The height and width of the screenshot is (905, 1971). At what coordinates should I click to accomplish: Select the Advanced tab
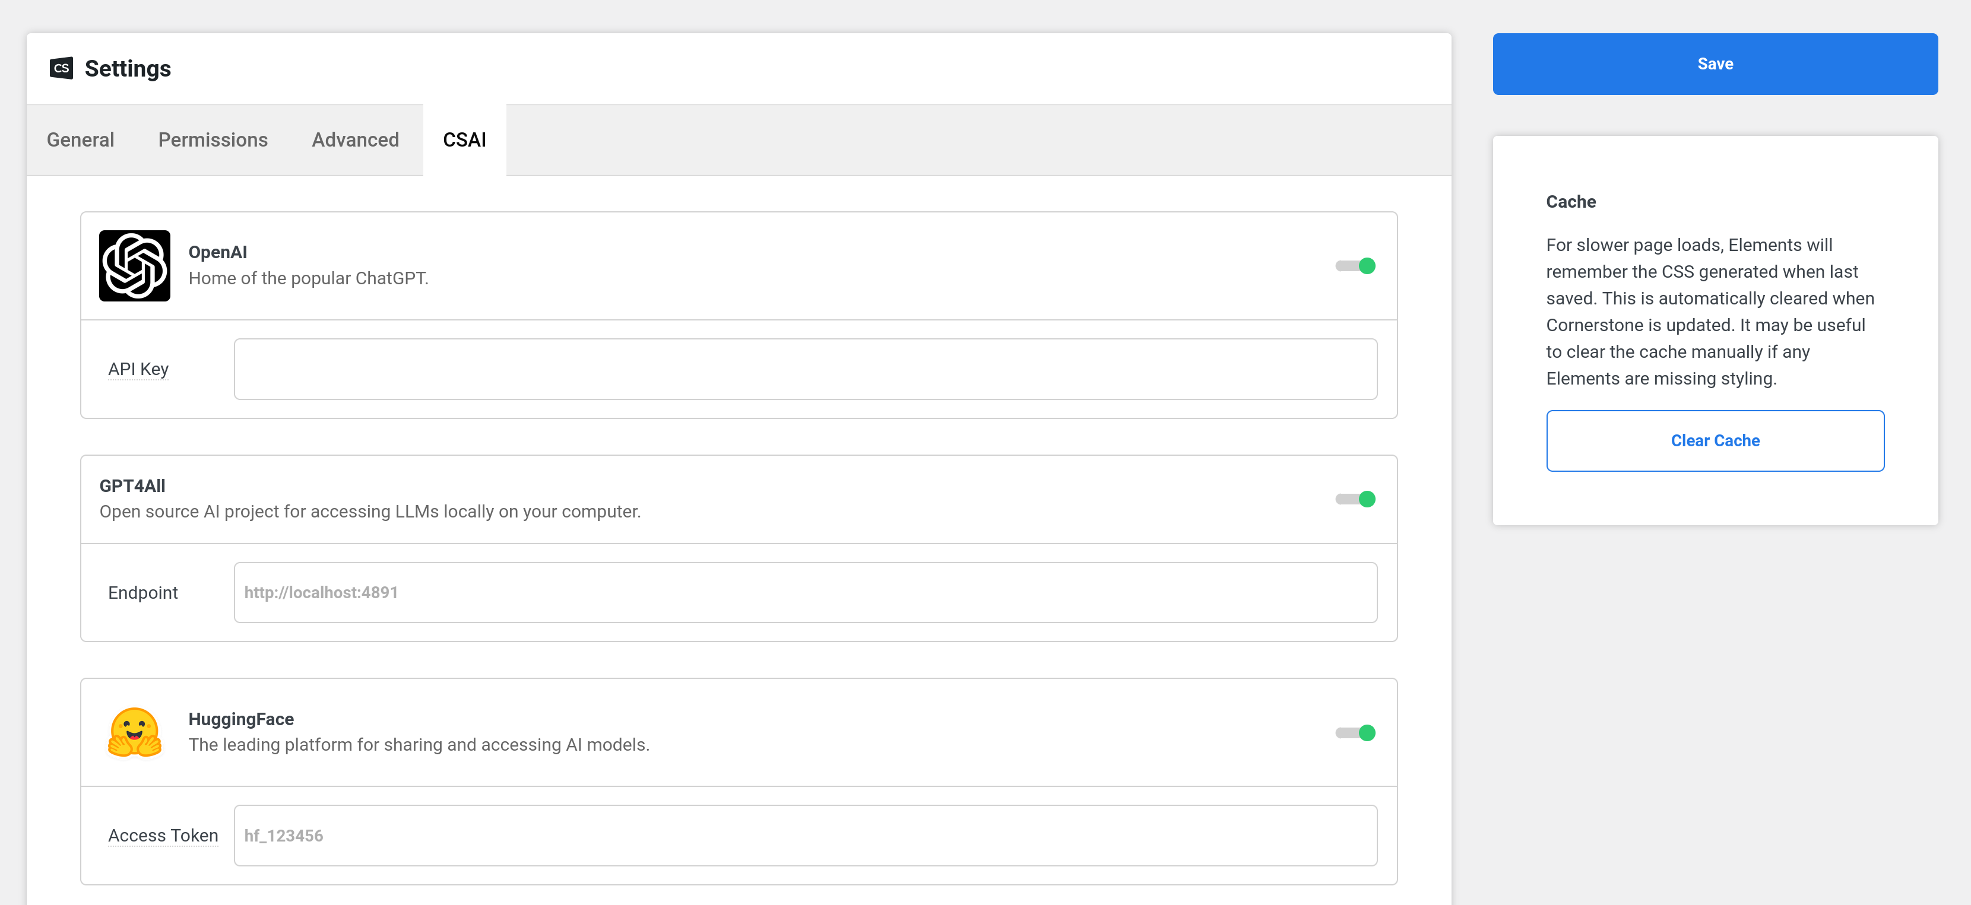355,139
